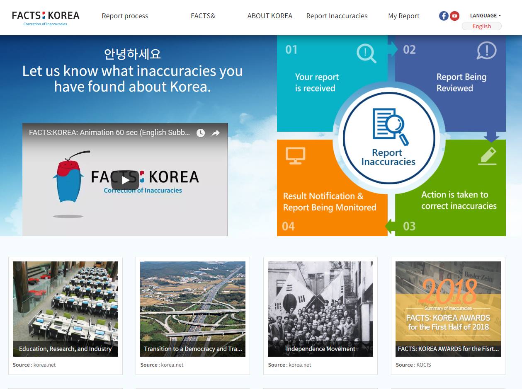Image resolution: width=522 pixels, height=389 pixels.
Task: Click the magnifier icon in step 01 tile
Action: click(x=366, y=53)
